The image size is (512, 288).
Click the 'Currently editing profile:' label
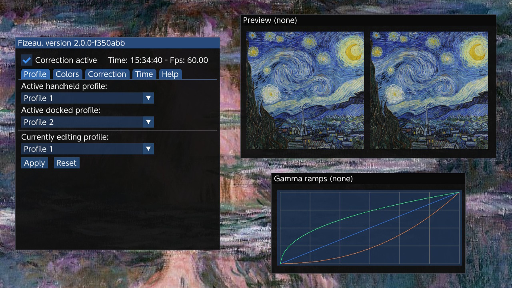(x=65, y=137)
